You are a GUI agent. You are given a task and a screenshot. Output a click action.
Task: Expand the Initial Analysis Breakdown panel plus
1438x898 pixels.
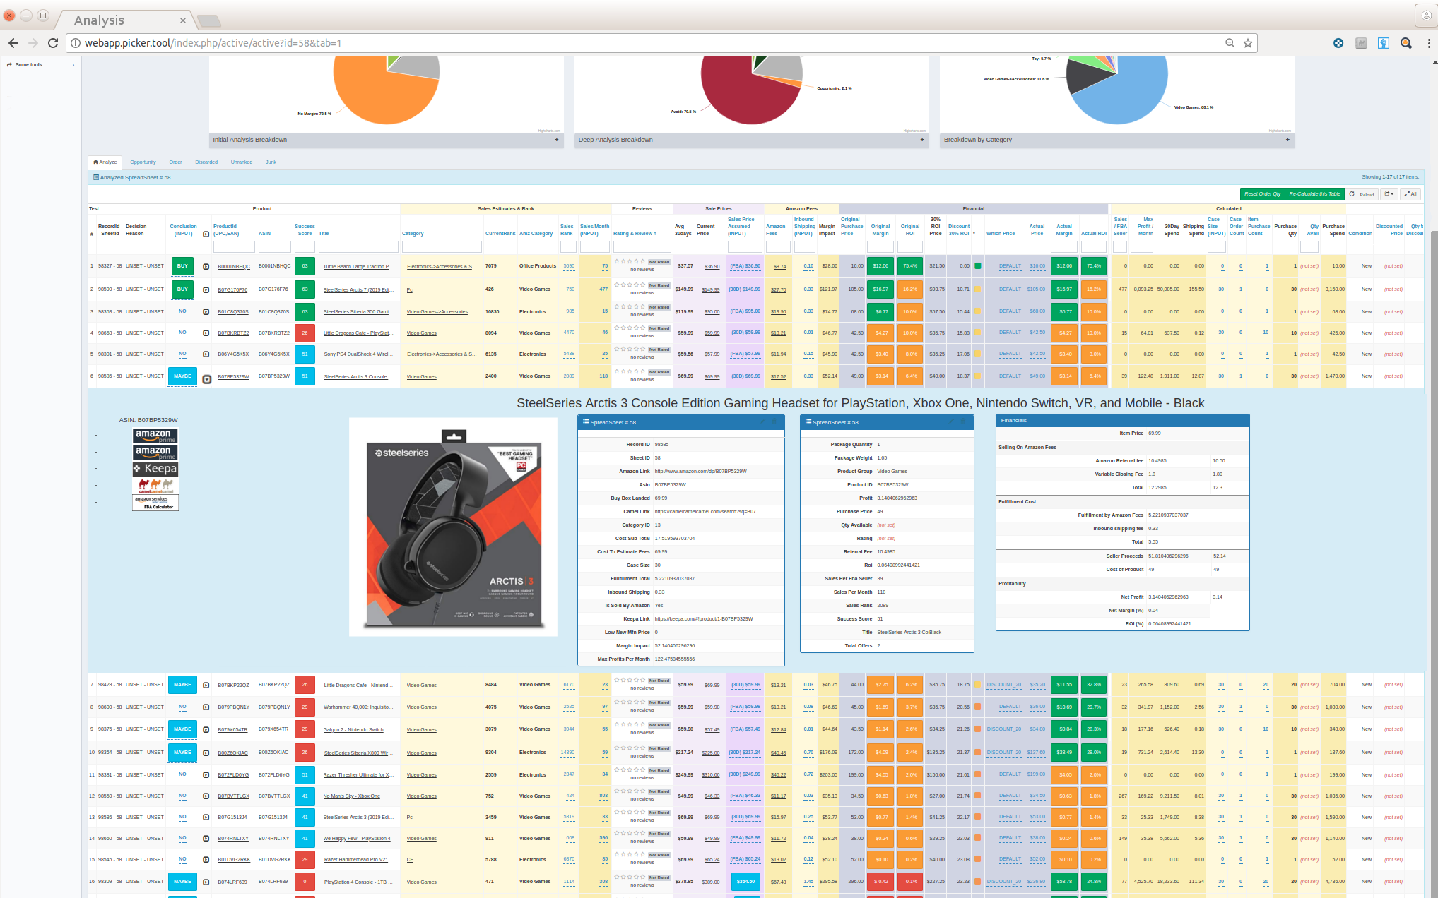(x=557, y=140)
